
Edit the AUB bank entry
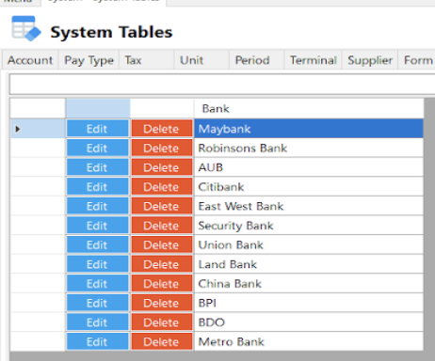pos(98,167)
